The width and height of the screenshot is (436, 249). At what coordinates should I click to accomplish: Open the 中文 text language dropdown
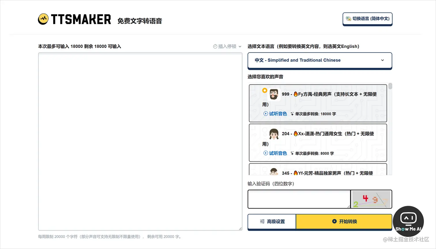320,60
